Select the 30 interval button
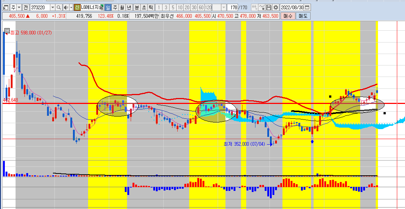This screenshot has width=405, height=209. point(194,7)
